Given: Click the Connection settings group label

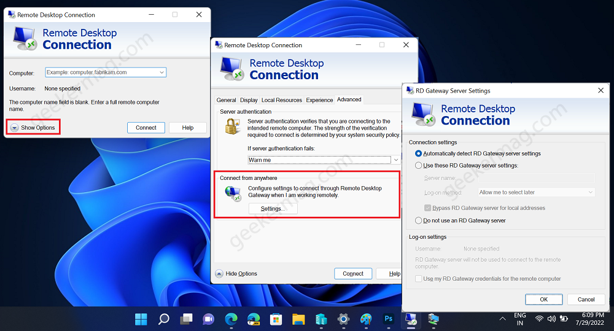Looking at the screenshot, I should point(433,142).
